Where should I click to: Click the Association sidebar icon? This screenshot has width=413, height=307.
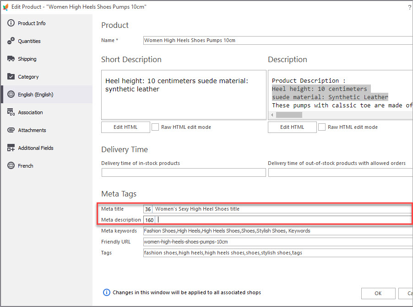pos(11,112)
